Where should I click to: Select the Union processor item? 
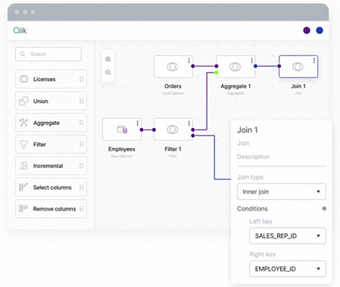51,101
